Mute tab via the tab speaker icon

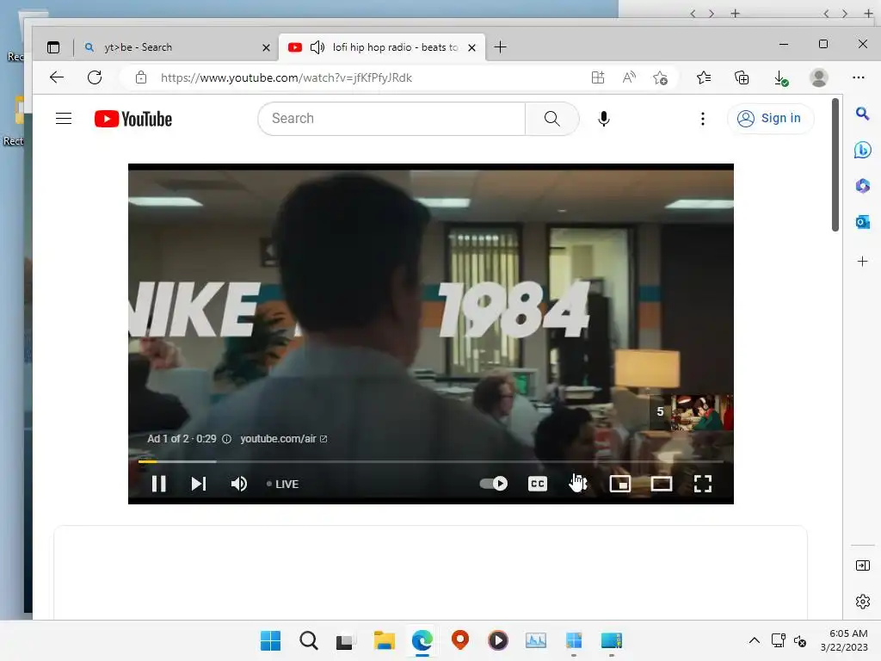pyautogui.click(x=317, y=47)
